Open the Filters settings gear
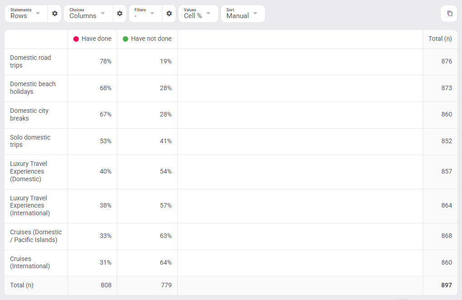 click(169, 14)
